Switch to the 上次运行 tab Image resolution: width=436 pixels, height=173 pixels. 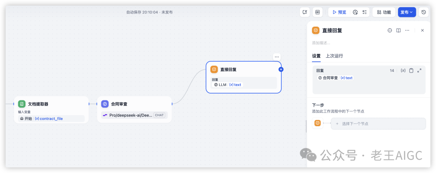coord(334,56)
